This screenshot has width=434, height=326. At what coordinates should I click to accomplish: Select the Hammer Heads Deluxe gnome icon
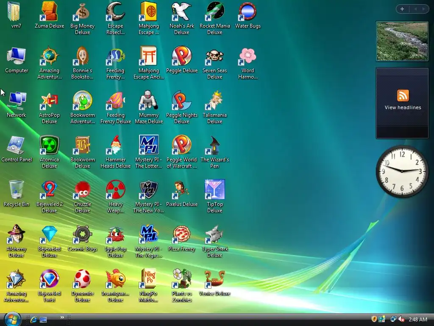click(115, 145)
